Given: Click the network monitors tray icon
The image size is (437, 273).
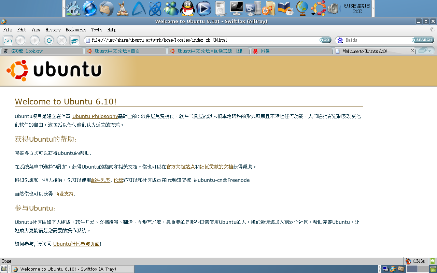Looking at the screenshot, I should (x=385, y=269).
